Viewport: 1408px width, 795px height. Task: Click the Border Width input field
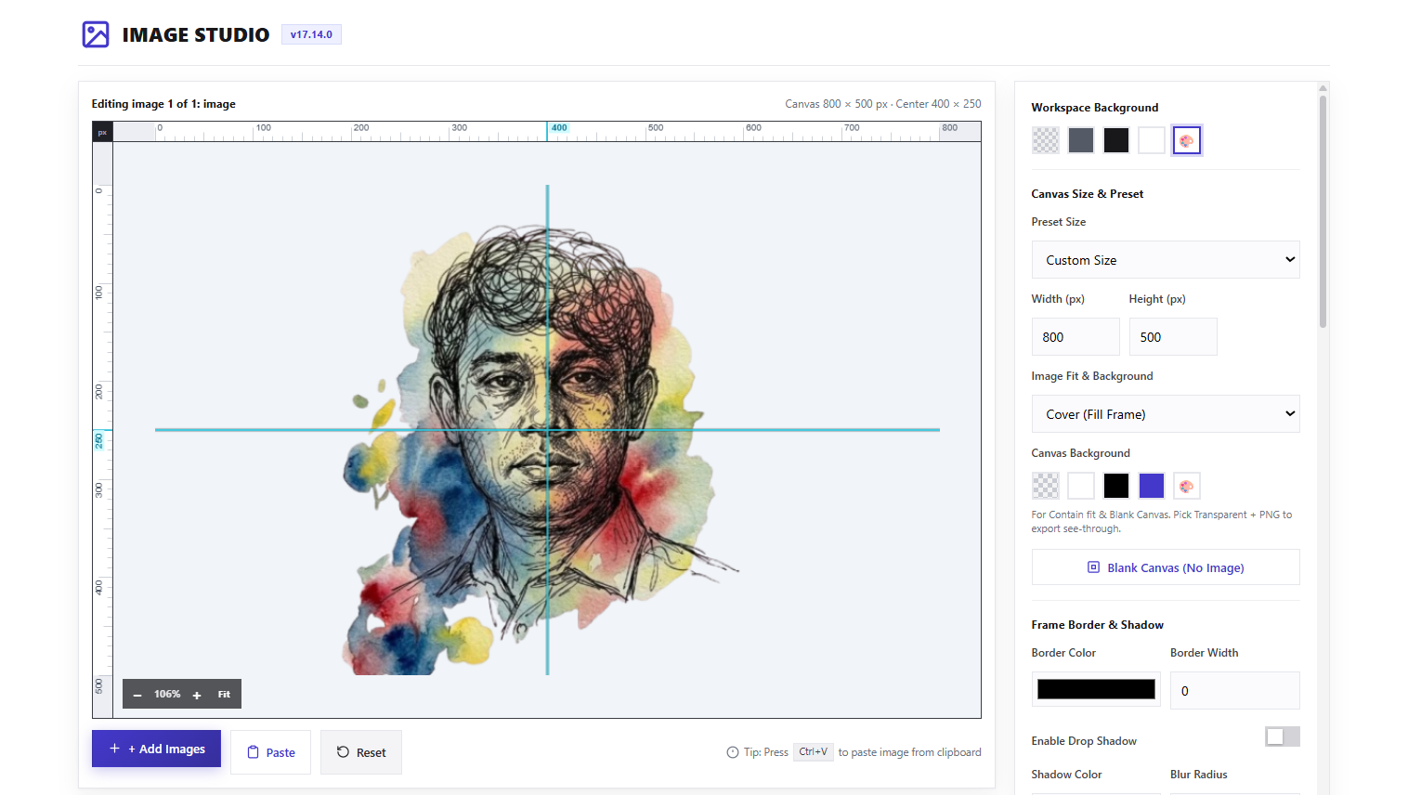1235,691
